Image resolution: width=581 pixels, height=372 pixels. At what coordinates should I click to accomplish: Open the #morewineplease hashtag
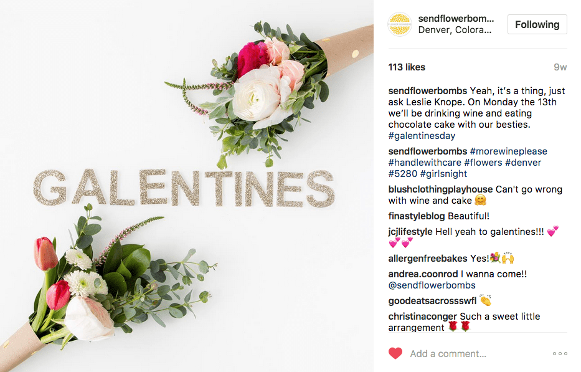click(509, 151)
